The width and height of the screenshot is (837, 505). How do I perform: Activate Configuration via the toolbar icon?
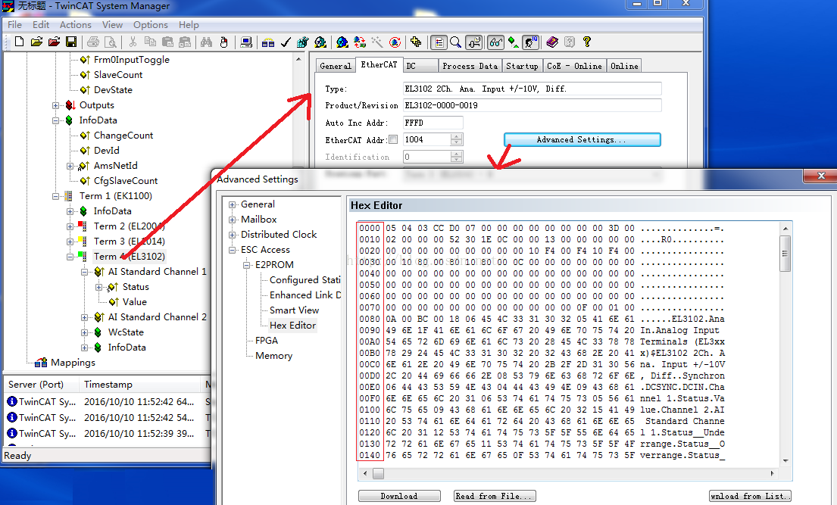pyautogui.click(x=302, y=43)
